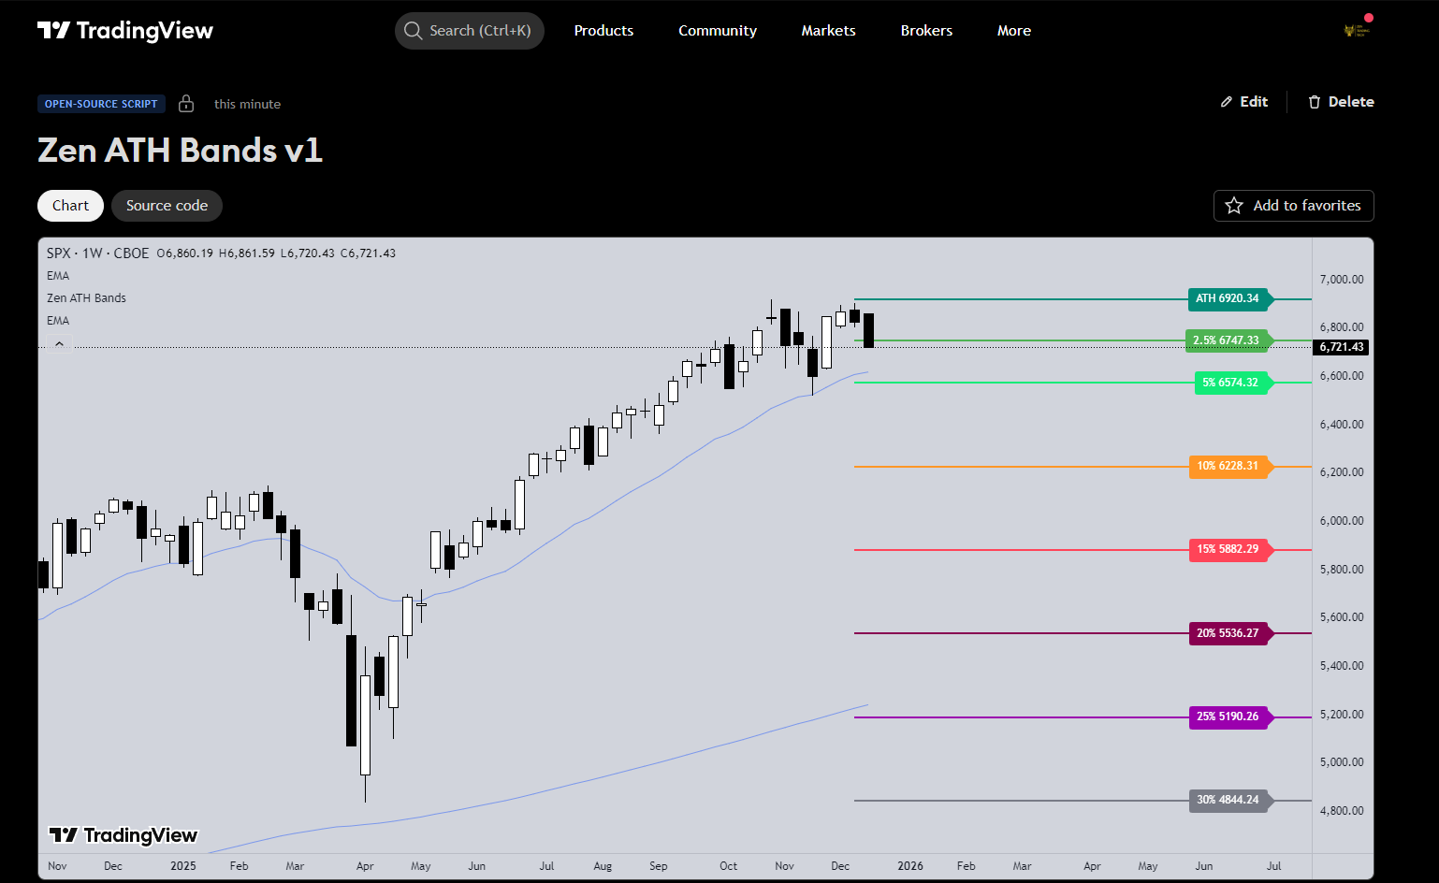The height and width of the screenshot is (883, 1439).
Task: Click the Brokers link
Action: pos(926,31)
